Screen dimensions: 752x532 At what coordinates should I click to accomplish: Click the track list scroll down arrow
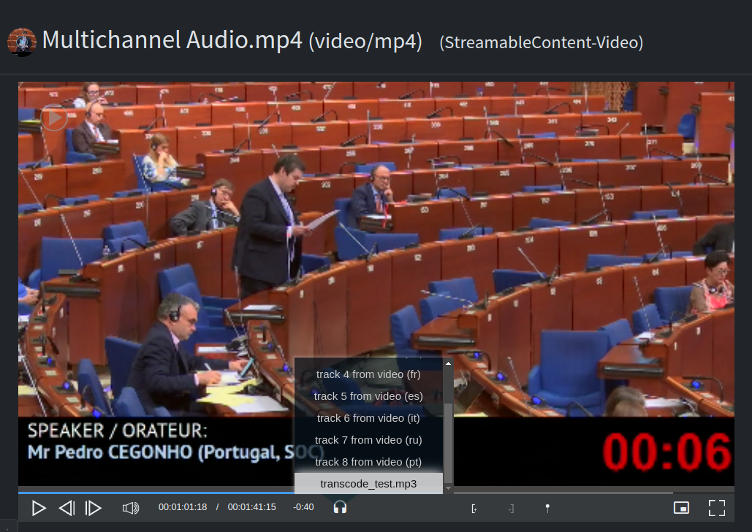click(449, 488)
